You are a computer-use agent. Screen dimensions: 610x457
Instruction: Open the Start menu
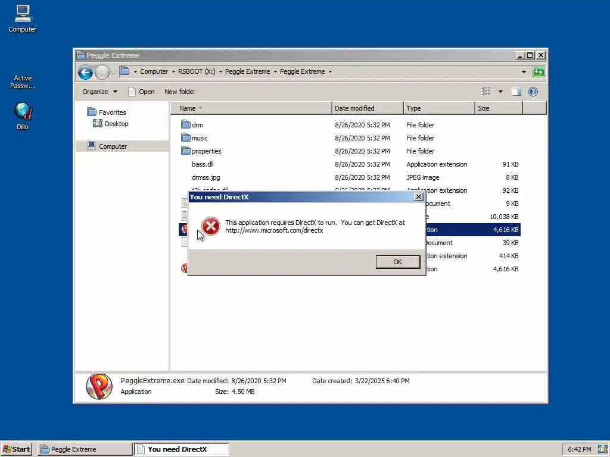coord(16,449)
